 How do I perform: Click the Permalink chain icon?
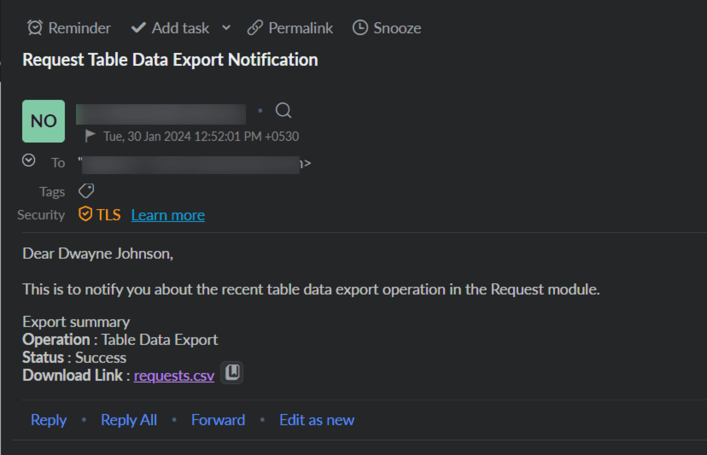255,28
